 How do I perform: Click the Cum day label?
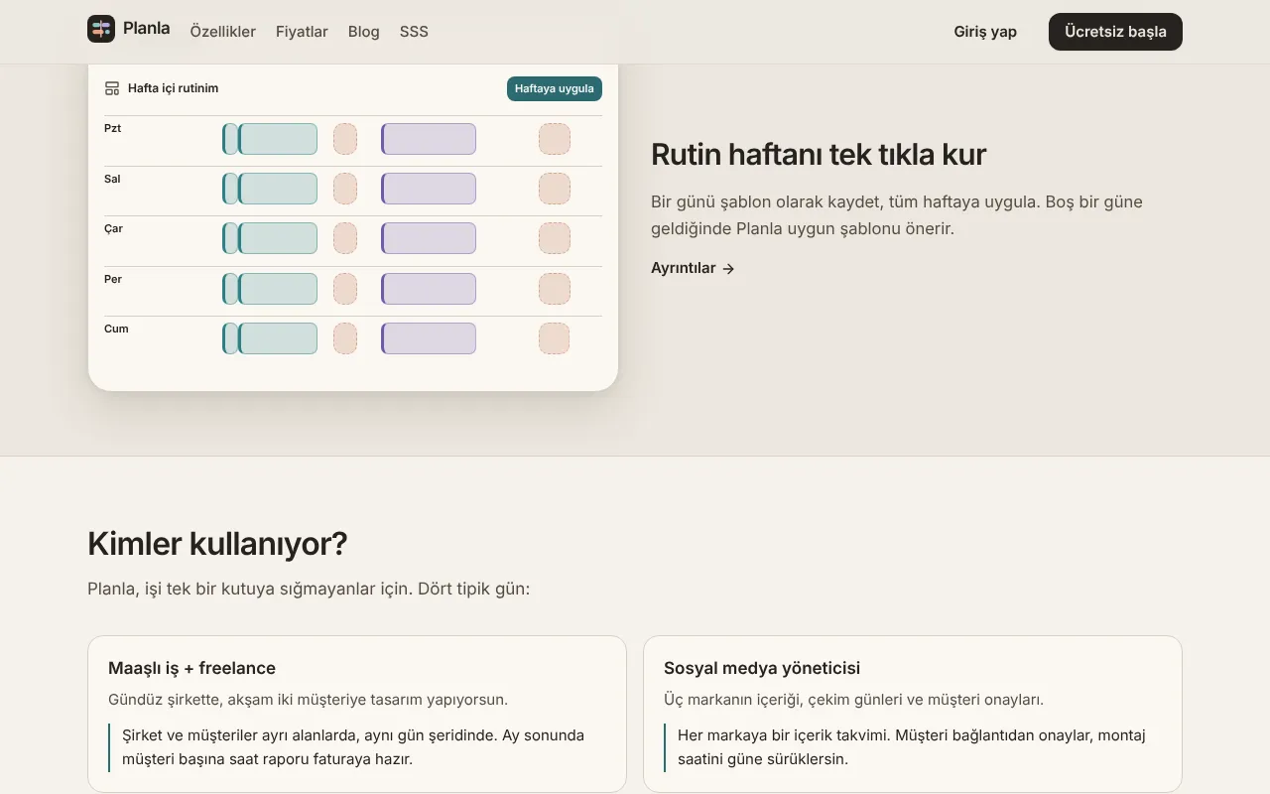116,329
